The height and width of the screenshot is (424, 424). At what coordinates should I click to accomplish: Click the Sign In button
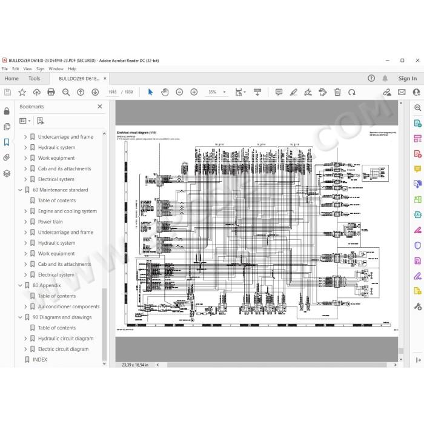coord(407,78)
